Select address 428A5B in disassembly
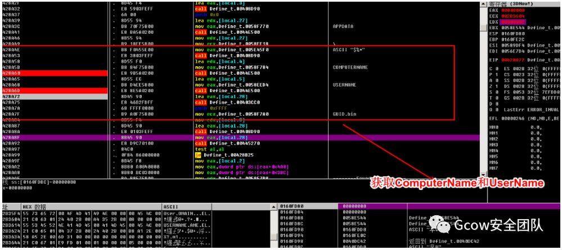This screenshot has width=562, height=250. pyautogui.click(x=11, y=67)
